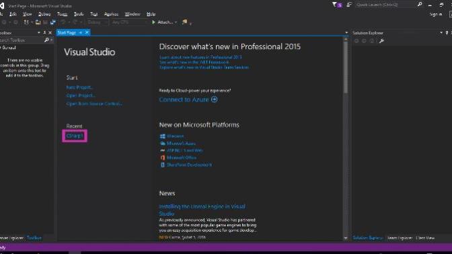452x254 pixels.
Task: Pin the Toolbox panel
Action: 44,33
